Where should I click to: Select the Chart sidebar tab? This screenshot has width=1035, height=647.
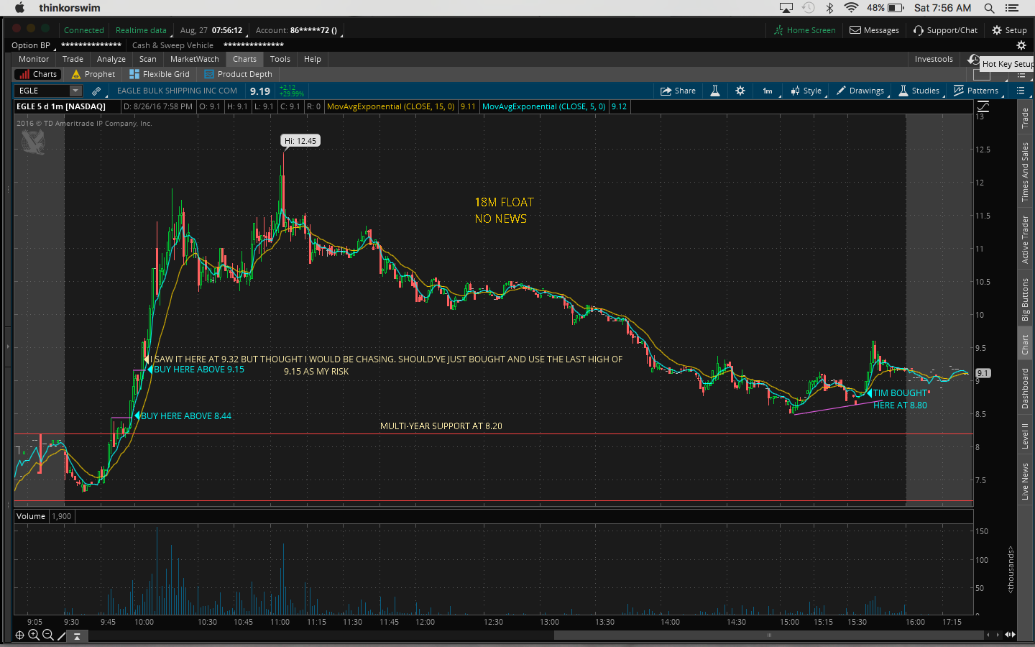pyautogui.click(x=1025, y=344)
